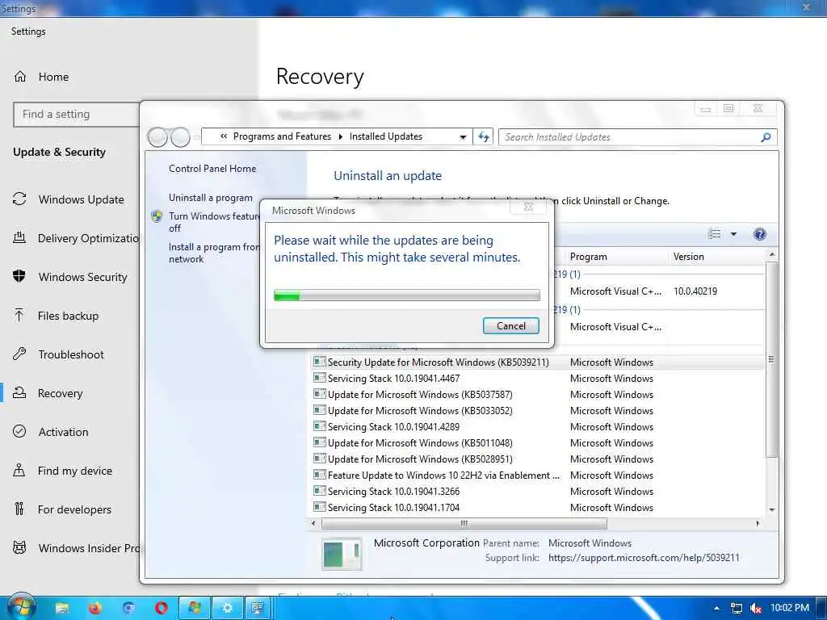The image size is (827, 620).
Task: Select Files backup in sidebar
Action: point(68,316)
